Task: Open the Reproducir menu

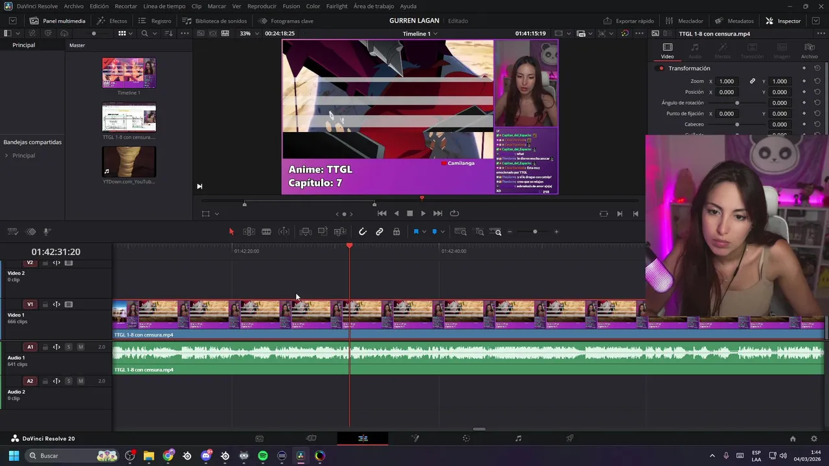Action: (262, 6)
